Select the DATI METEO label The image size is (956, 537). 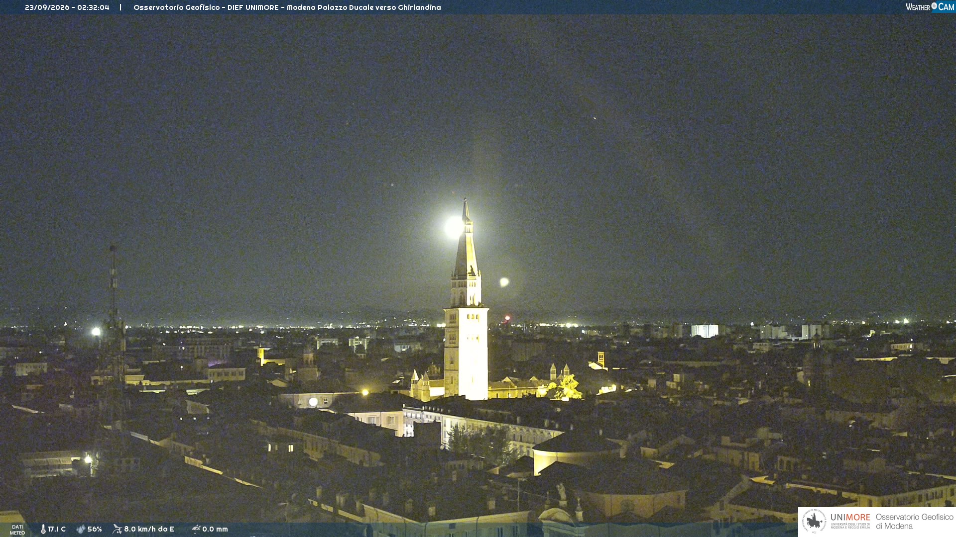pos(17,530)
